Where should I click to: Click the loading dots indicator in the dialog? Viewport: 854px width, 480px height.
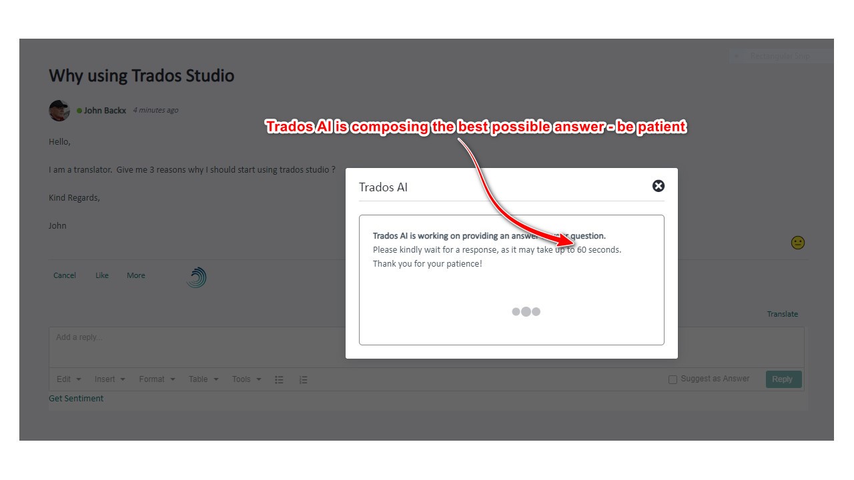526,311
